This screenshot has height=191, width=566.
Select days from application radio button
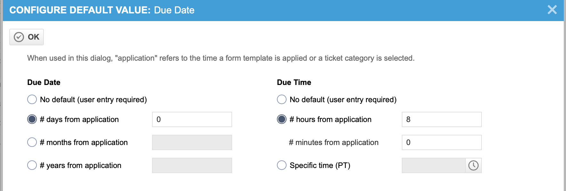click(32, 119)
